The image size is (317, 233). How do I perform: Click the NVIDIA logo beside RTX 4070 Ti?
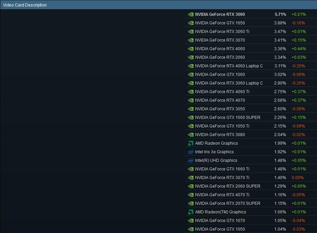[x=191, y=195]
